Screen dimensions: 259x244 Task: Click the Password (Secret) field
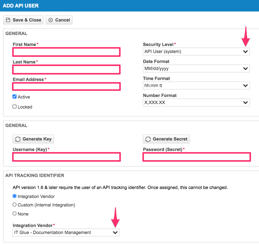click(196, 157)
